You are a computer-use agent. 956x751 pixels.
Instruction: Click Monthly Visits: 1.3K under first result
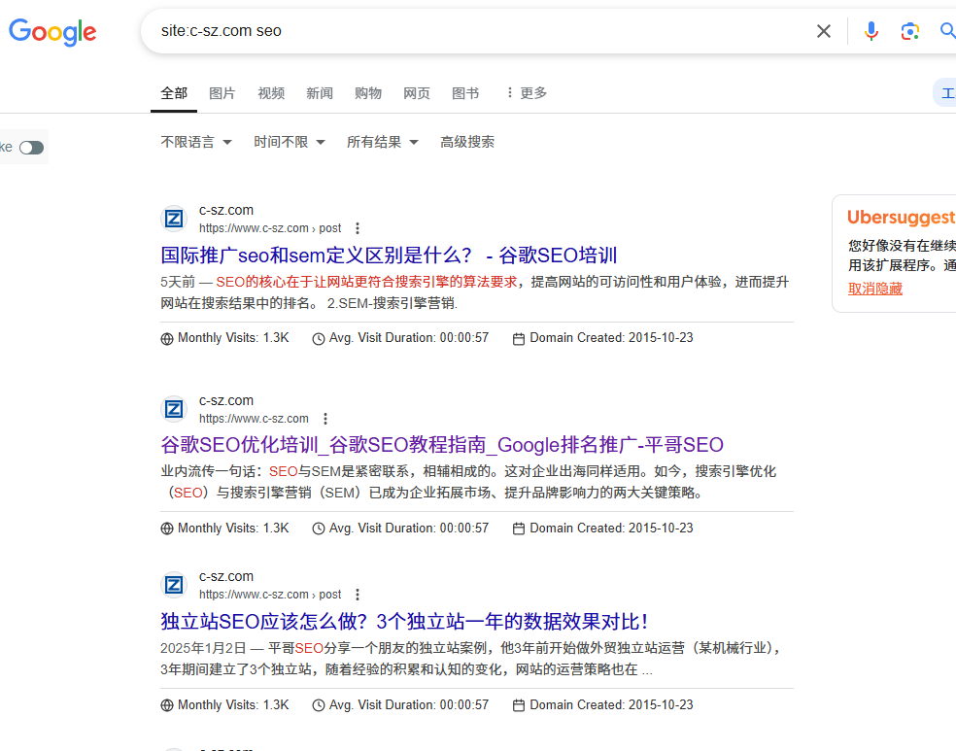(233, 338)
